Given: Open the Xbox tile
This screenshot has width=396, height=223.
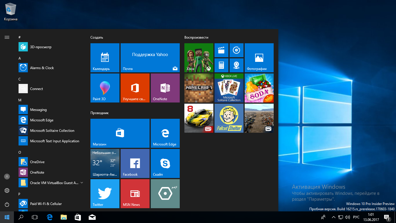Looking at the screenshot, I should 199,58.
